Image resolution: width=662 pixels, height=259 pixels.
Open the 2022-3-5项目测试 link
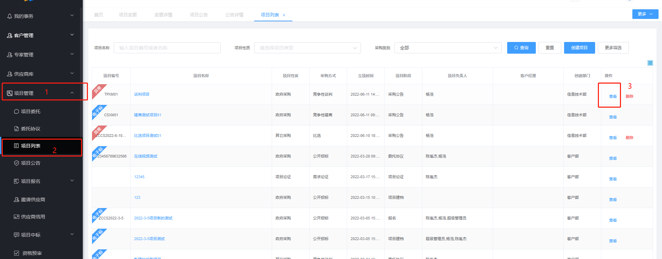click(x=150, y=239)
